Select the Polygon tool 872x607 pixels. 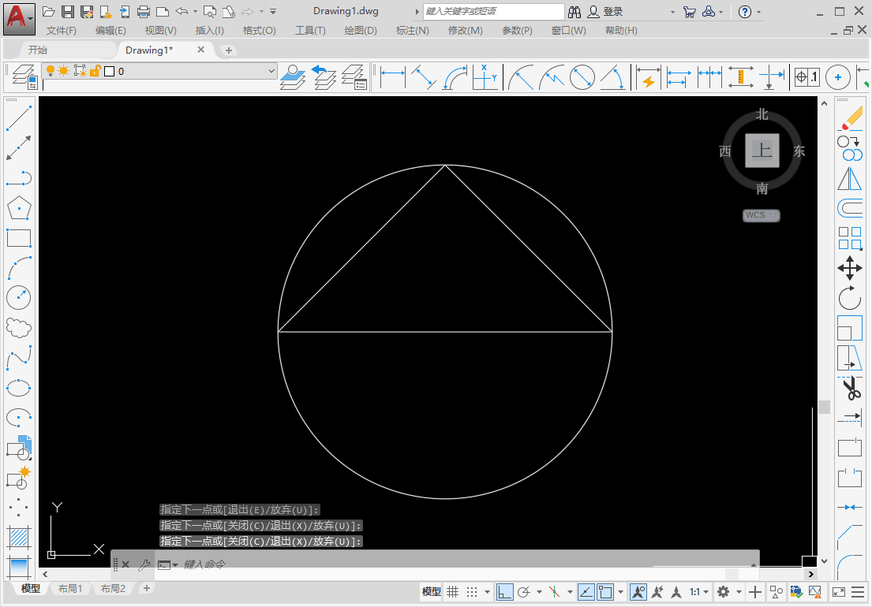19,208
